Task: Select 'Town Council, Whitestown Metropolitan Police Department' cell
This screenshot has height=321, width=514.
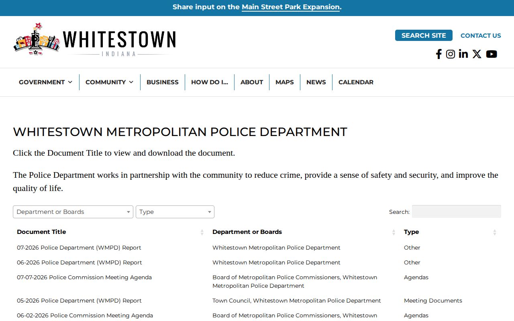Action: [297, 301]
